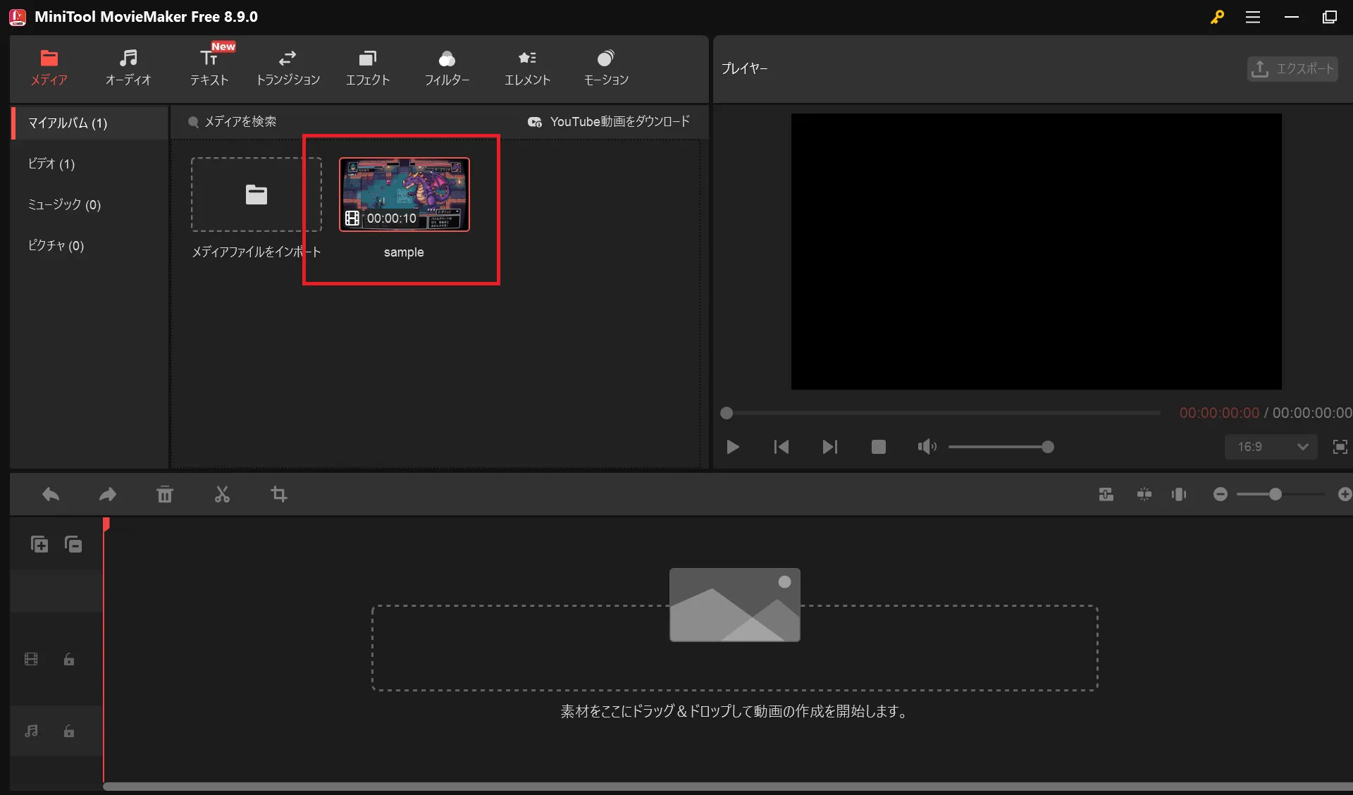
Task: Lock the audio track
Action: point(69,731)
